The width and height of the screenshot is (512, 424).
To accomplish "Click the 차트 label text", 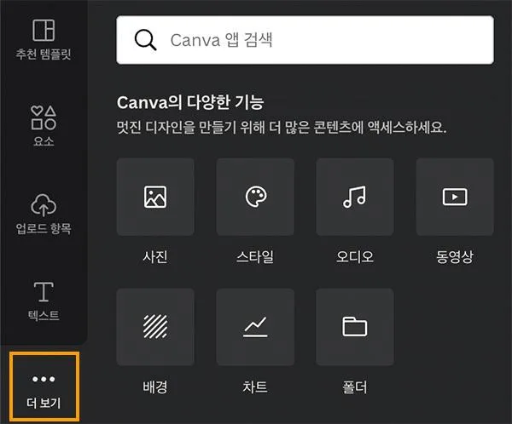I will tap(255, 387).
